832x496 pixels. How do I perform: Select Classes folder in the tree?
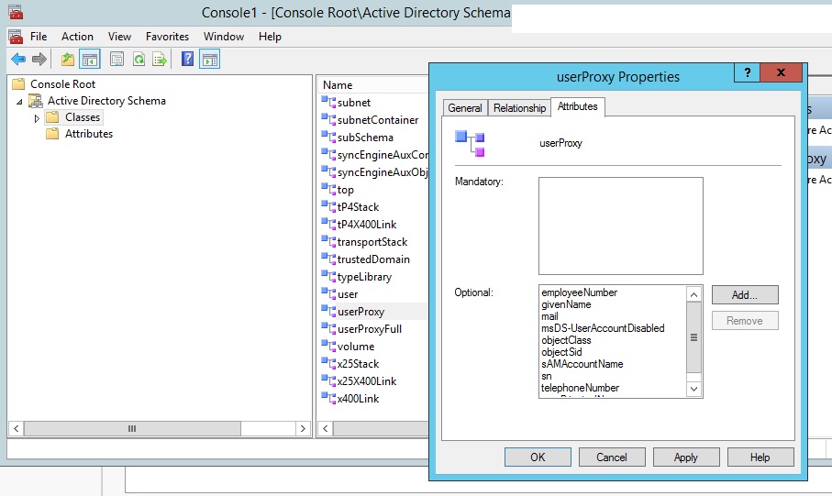click(83, 117)
